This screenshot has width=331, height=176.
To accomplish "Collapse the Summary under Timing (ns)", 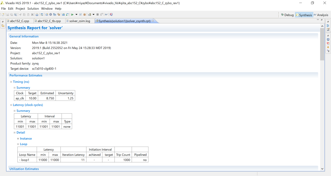I will [x=15, y=88].
